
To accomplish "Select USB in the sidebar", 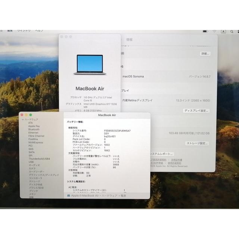I will tap(31, 162).
